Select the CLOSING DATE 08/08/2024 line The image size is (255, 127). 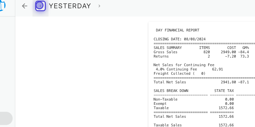pos(180,39)
